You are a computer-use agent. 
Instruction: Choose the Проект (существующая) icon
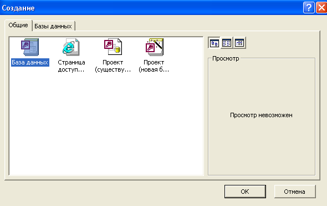(113, 47)
